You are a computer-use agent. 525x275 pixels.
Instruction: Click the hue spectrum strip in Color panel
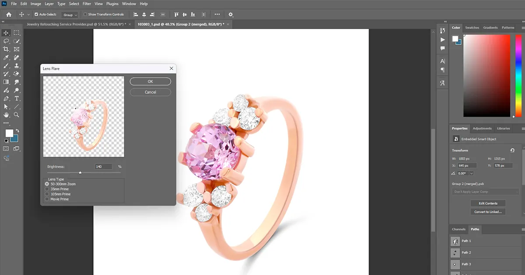(518, 76)
